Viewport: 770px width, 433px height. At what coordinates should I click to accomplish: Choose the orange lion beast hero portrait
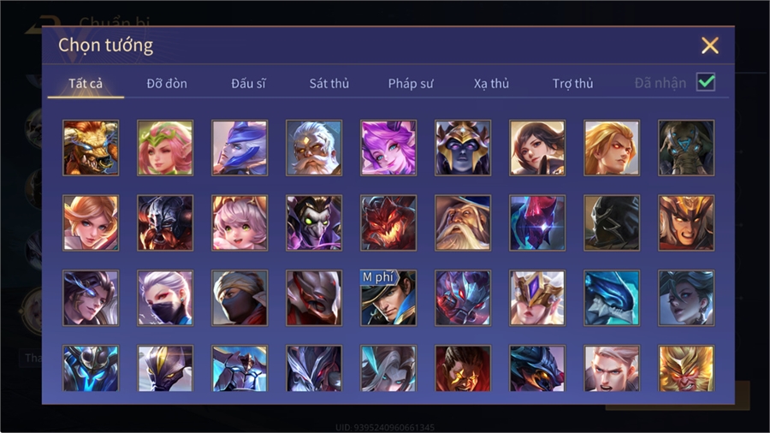(x=91, y=148)
